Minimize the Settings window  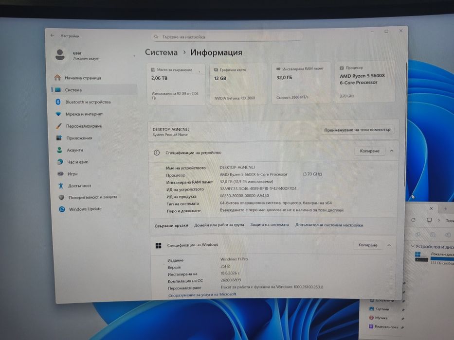(372, 32)
